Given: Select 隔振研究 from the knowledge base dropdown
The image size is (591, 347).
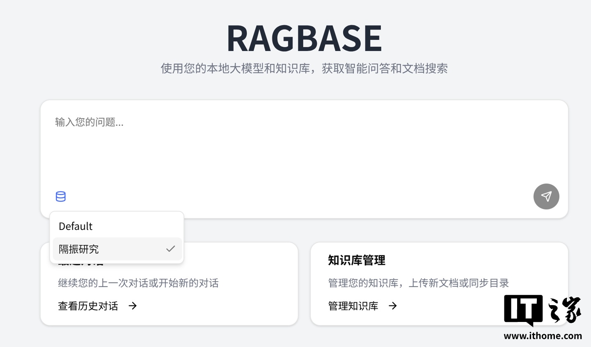Looking at the screenshot, I should click(117, 249).
